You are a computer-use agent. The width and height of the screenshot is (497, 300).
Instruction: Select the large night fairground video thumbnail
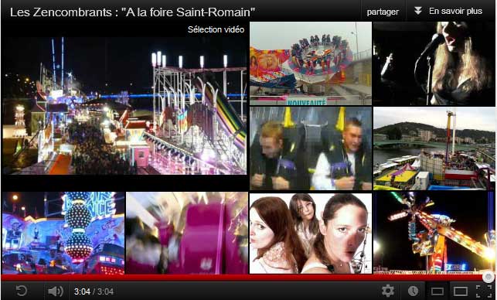pyautogui.click(x=124, y=106)
